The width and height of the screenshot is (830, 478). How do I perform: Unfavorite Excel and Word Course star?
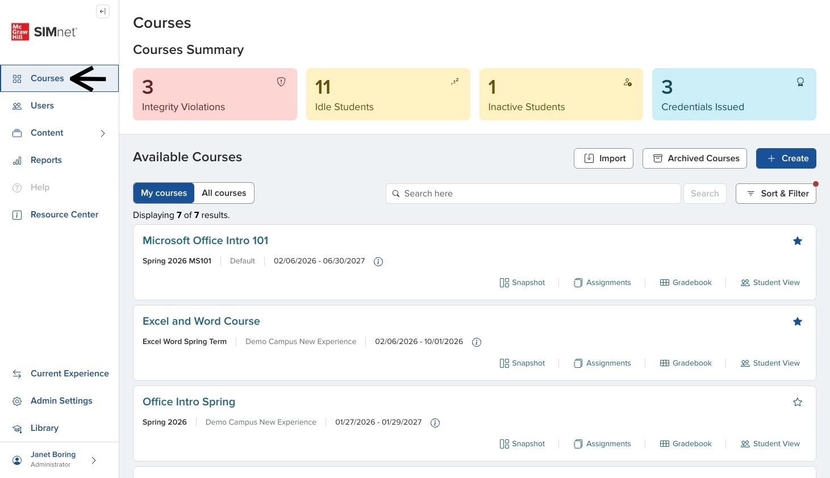pyautogui.click(x=798, y=321)
